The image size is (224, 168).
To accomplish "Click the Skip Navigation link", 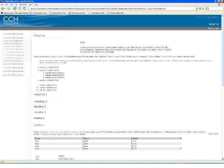I will point(212,17).
